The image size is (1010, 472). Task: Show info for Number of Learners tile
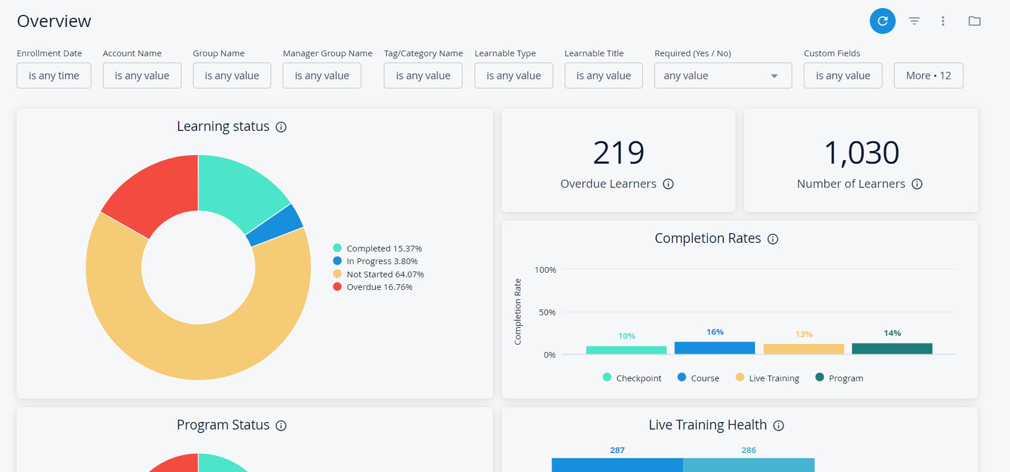(917, 184)
